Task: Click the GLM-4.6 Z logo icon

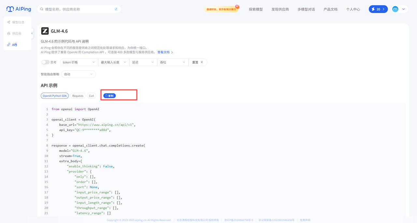Action: click(45, 31)
